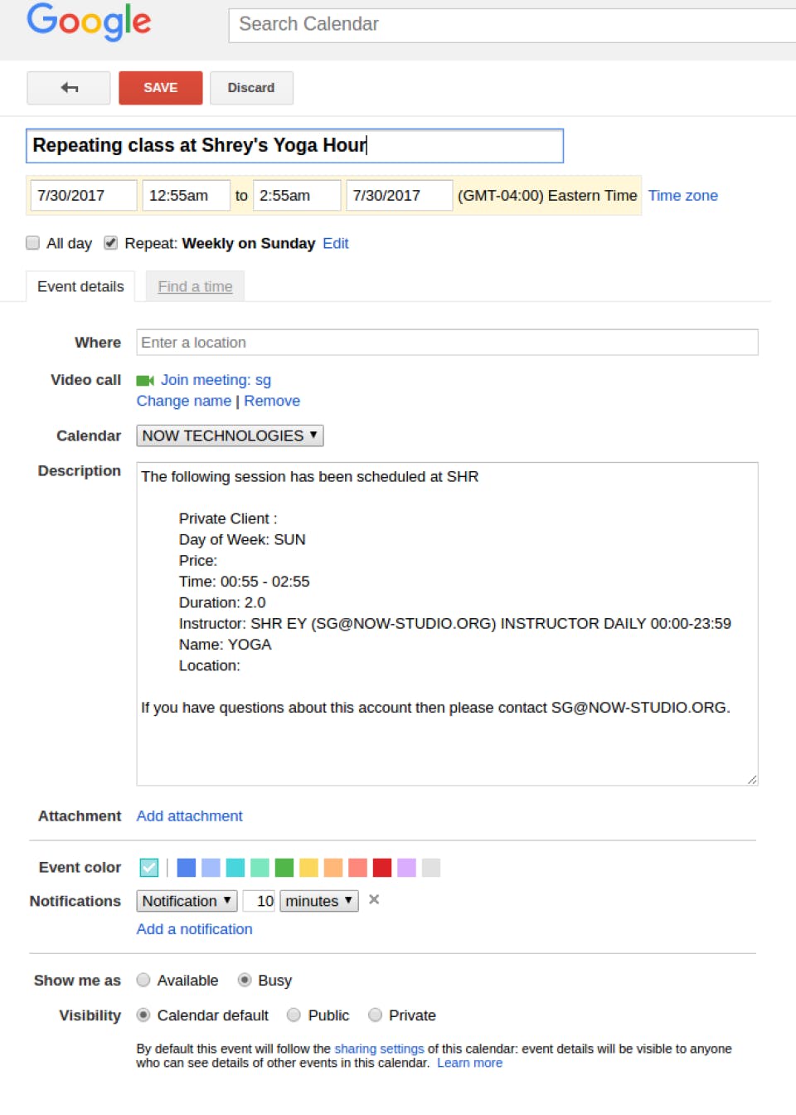
Task: Go back using the arrow button
Action: click(69, 88)
